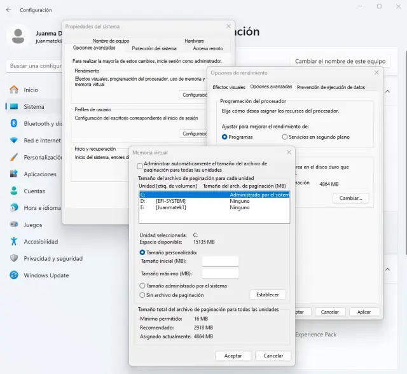Screen dimensions: 407x374
Task: Open Protección del sistema tab
Action: click(154, 48)
